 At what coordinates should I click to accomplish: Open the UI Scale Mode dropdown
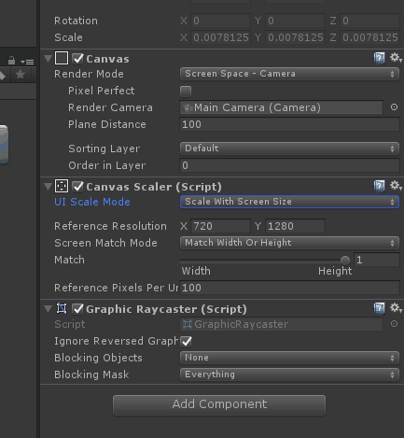tap(289, 202)
